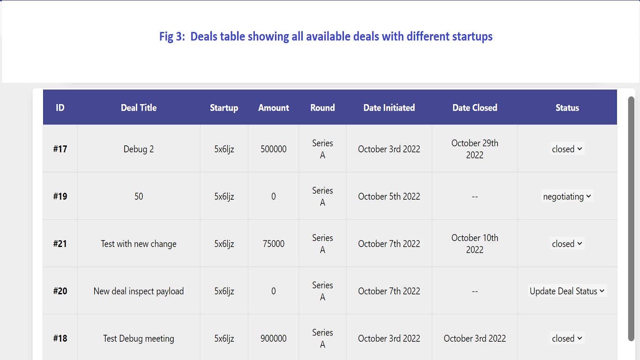
Task: Click the 900000 amount cell
Action: (x=274, y=338)
